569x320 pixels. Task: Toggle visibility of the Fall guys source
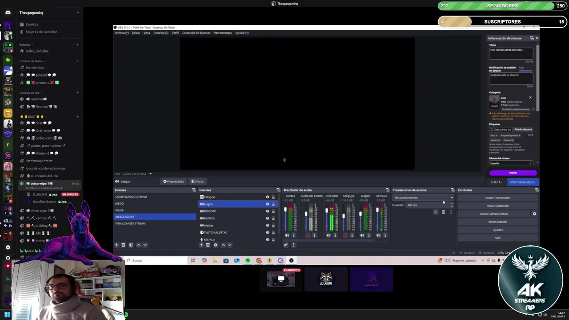pyautogui.click(x=268, y=197)
